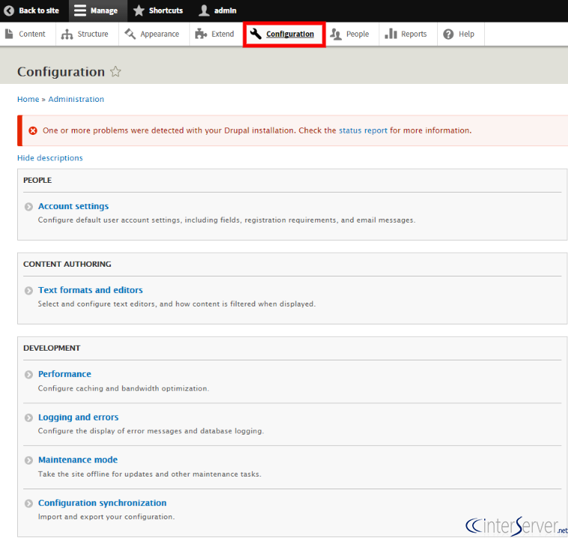Open the Structure menu item

(88, 34)
